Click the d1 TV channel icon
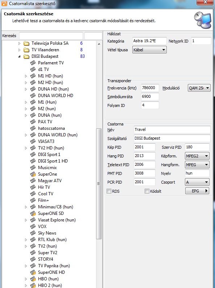215x288 pixels. [x=33, y=69]
